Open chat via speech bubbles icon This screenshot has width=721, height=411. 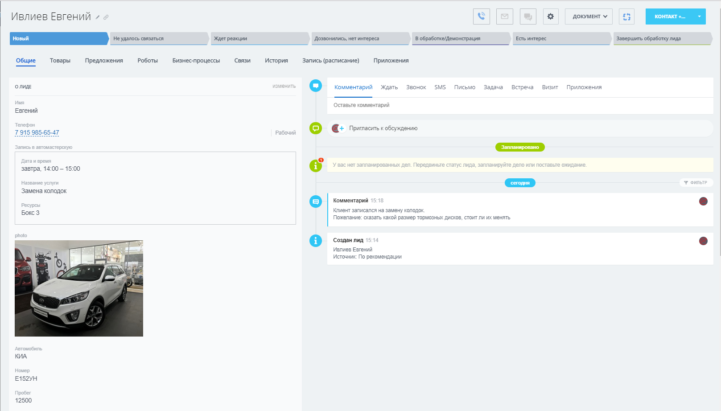tap(528, 16)
